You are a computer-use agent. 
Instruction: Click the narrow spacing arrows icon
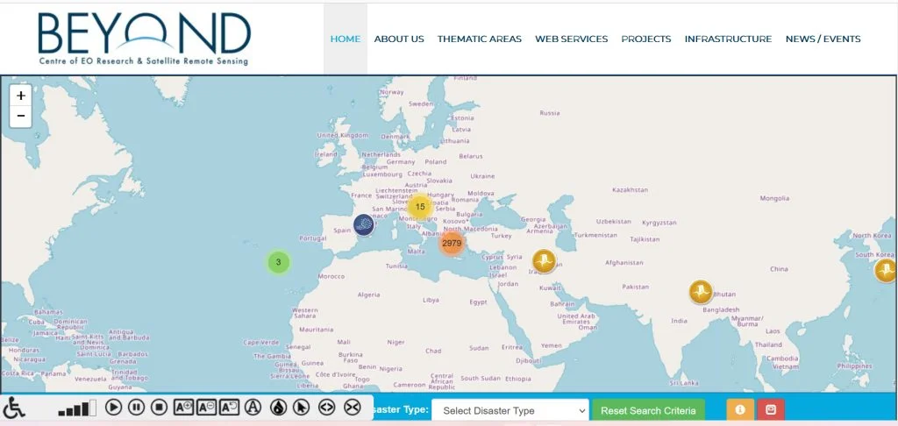[x=352, y=407]
